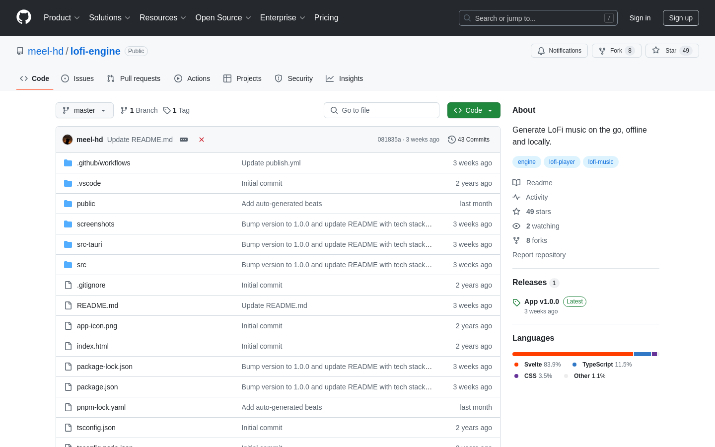Image resolution: width=715 pixels, height=447 pixels.
Task: Click the TypeScript blue language bar segment
Action: 643,354
